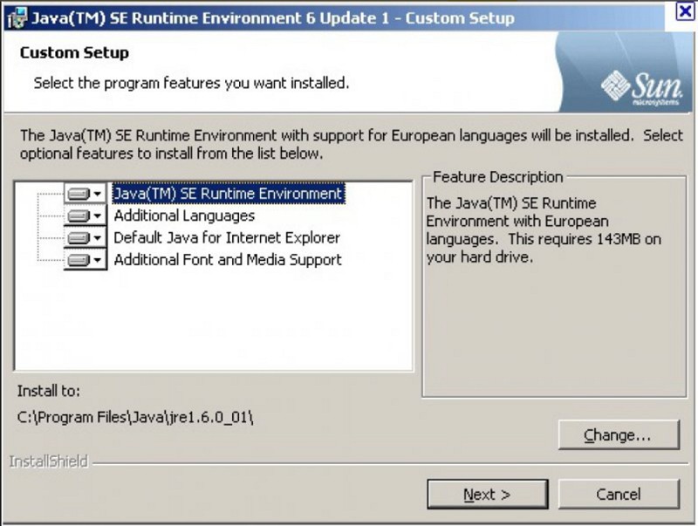698x526 pixels.
Task: Close the Custom Setup dialog window
Action: point(684,10)
